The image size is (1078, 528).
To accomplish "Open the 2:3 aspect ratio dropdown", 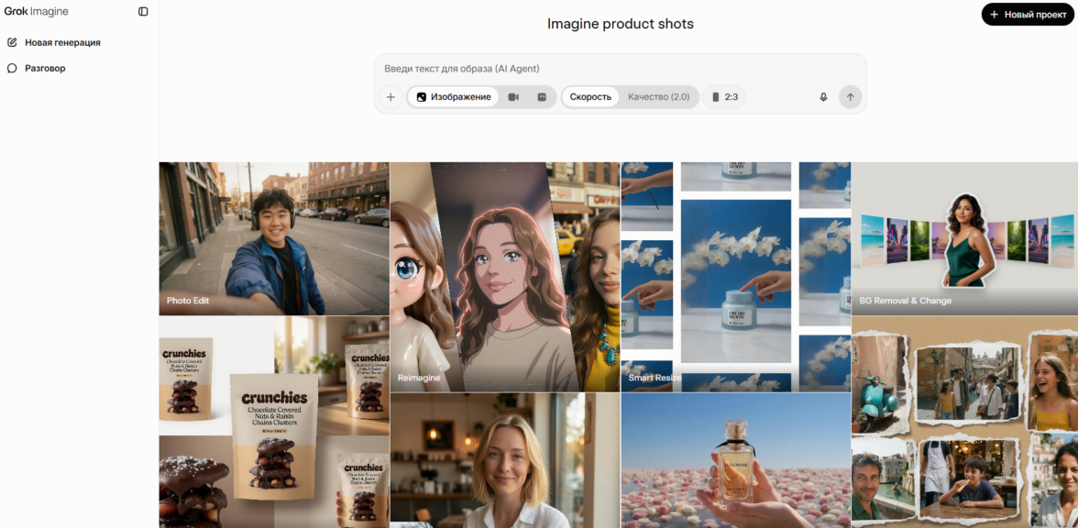I will tap(724, 97).
